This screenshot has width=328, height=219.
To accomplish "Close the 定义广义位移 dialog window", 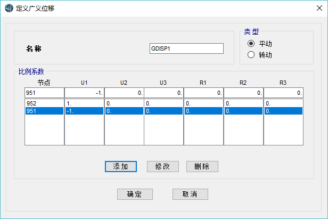I will (319, 8).
